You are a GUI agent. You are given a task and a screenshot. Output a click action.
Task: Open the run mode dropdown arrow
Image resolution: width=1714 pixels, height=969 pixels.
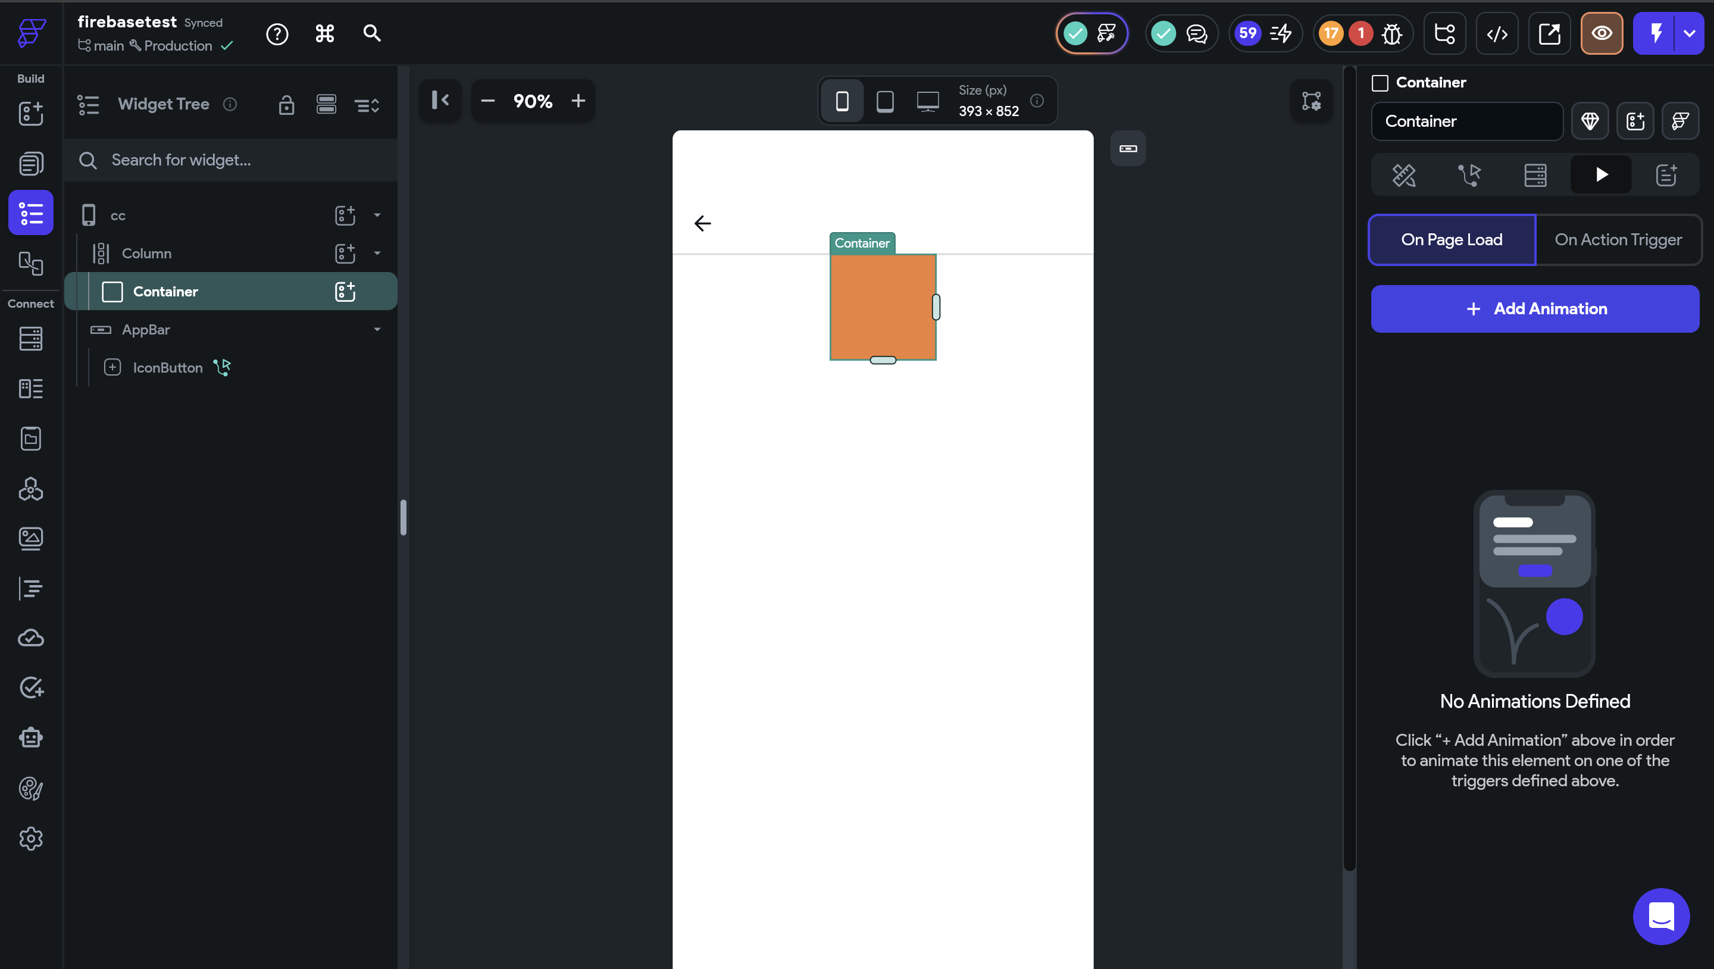coord(1690,33)
